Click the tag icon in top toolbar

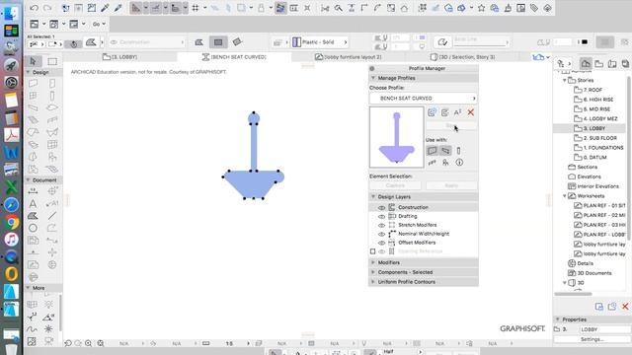[x=534, y=8]
